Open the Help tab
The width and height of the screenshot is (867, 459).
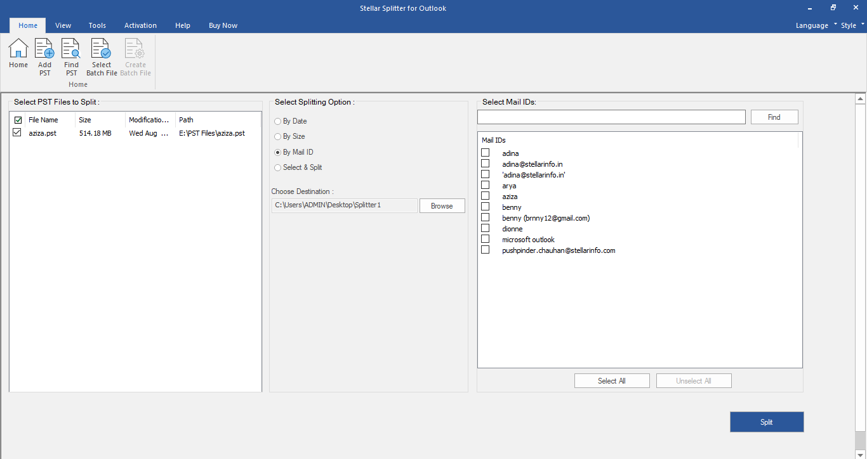(x=183, y=25)
